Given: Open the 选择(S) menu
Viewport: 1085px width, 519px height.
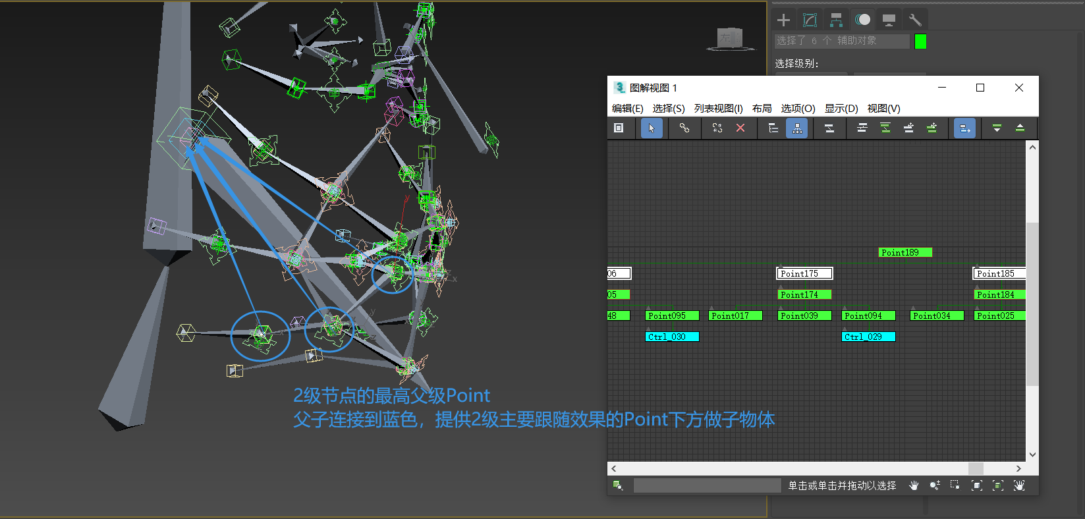Looking at the screenshot, I should [669, 108].
